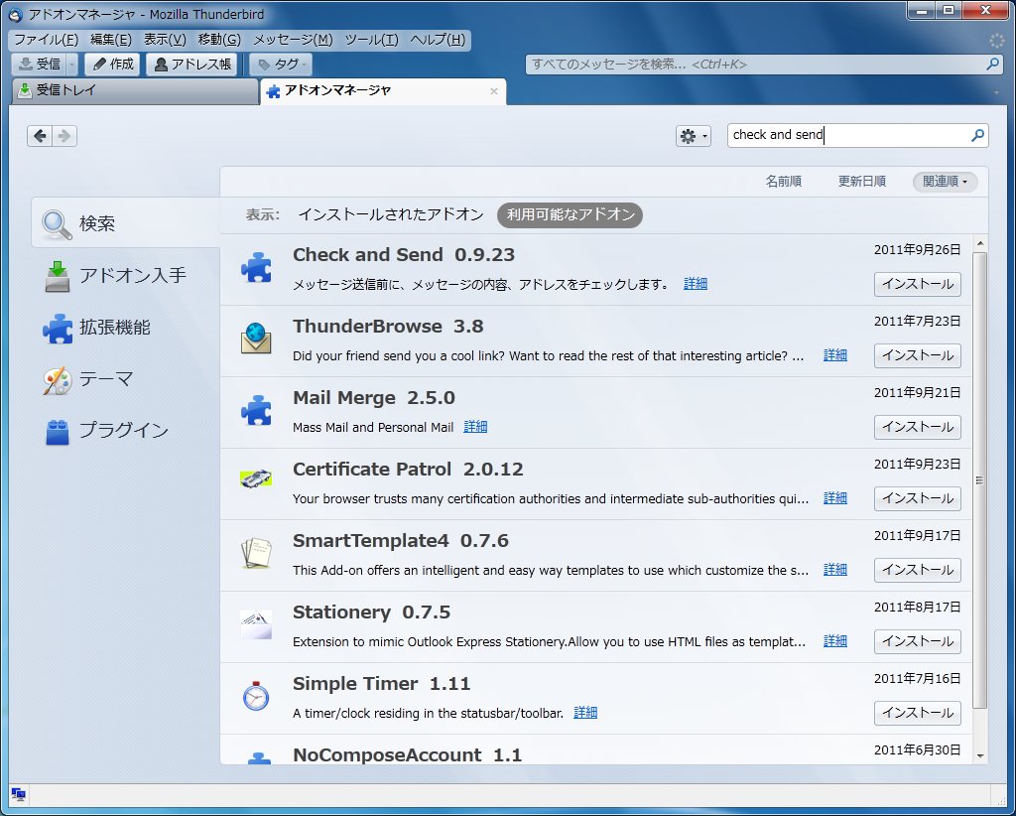
Task: Select the NoComposeAccount 1.1 title
Action: tap(407, 755)
